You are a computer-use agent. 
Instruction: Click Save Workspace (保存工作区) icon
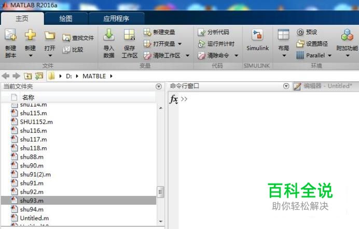pos(129,35)
